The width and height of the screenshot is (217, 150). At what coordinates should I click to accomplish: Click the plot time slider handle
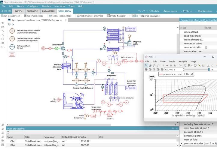(209, 69)
